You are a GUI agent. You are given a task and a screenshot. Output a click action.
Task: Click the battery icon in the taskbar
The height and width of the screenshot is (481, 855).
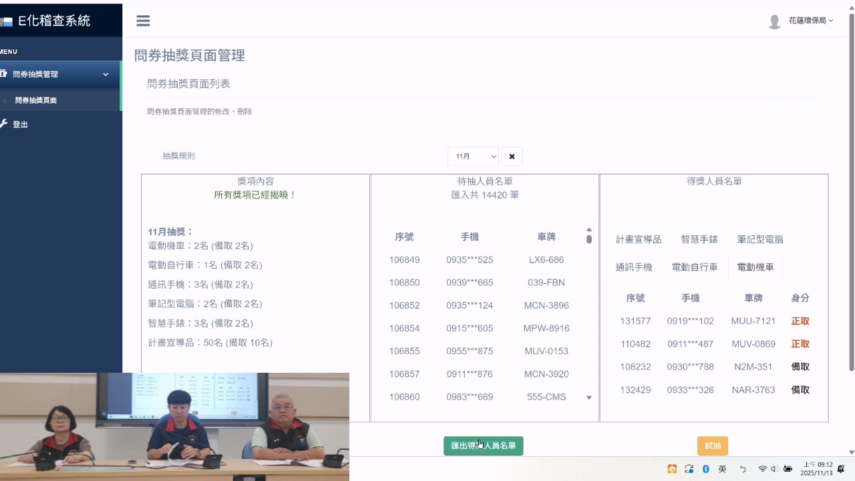coord(788,469)
